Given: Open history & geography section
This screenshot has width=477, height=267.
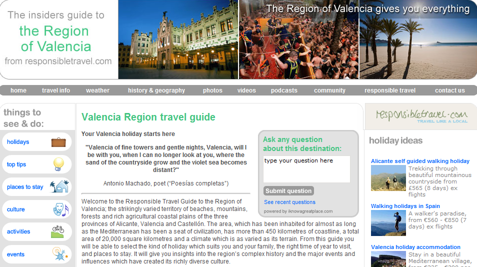Looking at the screenshot, I should tap(156, 90).
